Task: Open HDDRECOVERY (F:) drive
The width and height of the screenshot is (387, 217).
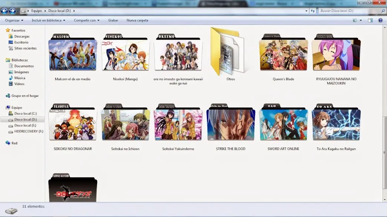Action: pyautogui.click(x=29, y=131)
